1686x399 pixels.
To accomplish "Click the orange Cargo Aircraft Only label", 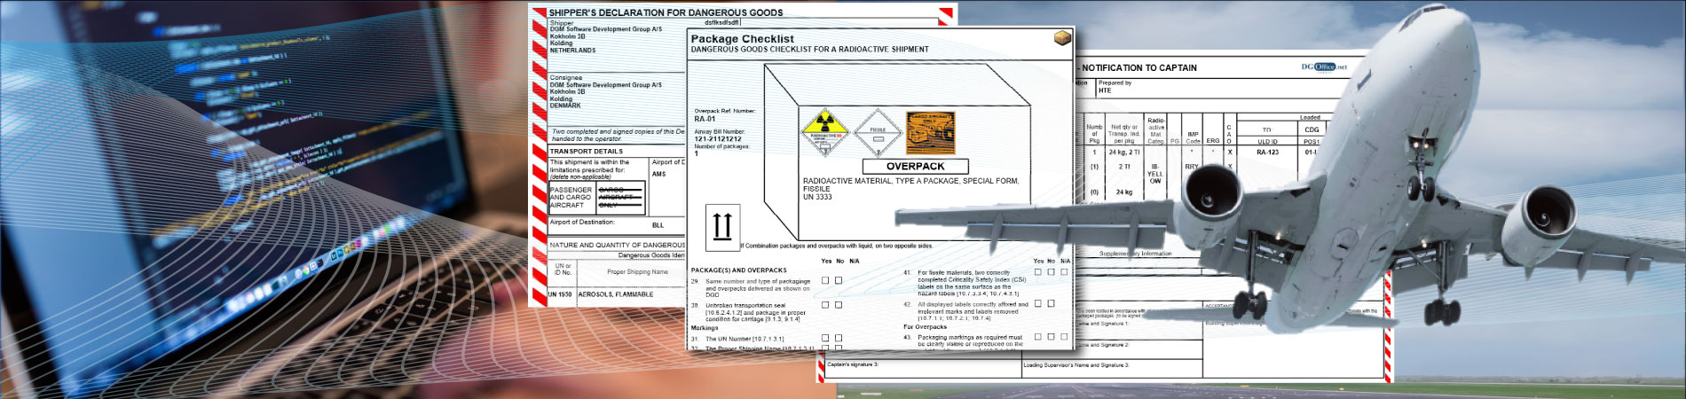I will tap(930, 132).
